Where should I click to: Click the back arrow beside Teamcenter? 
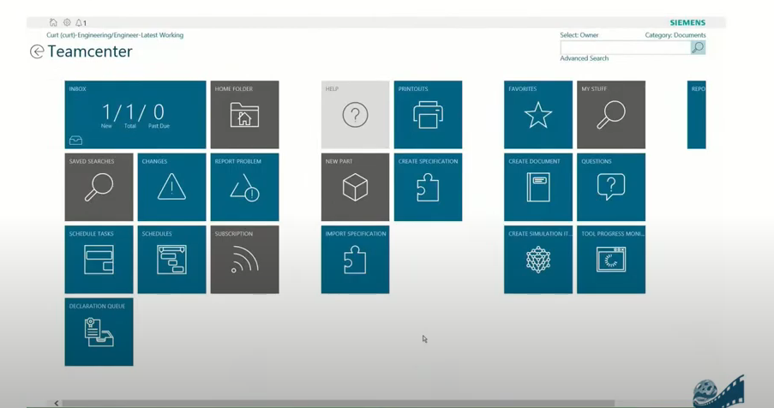coord(37,51)
